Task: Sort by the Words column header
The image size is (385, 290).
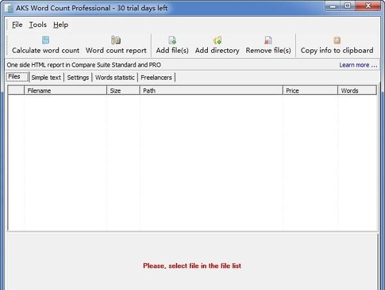Action: tap(357, 90)
